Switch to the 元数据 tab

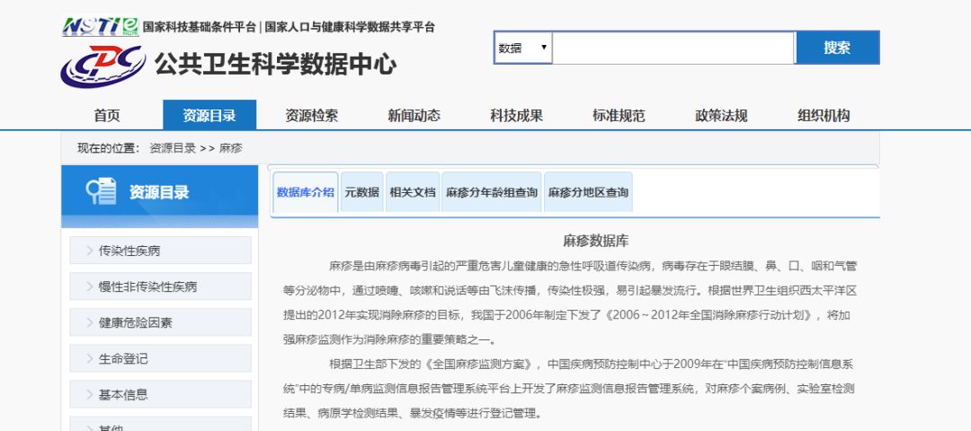pos(362,192)
